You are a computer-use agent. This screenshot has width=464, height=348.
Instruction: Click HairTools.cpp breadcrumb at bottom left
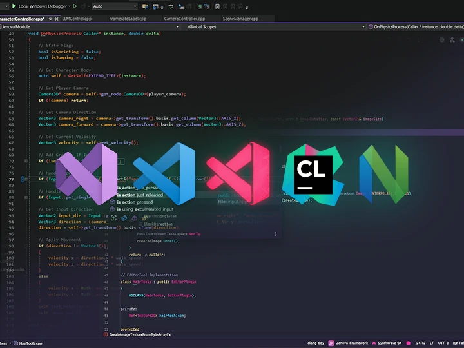[30, 343]
